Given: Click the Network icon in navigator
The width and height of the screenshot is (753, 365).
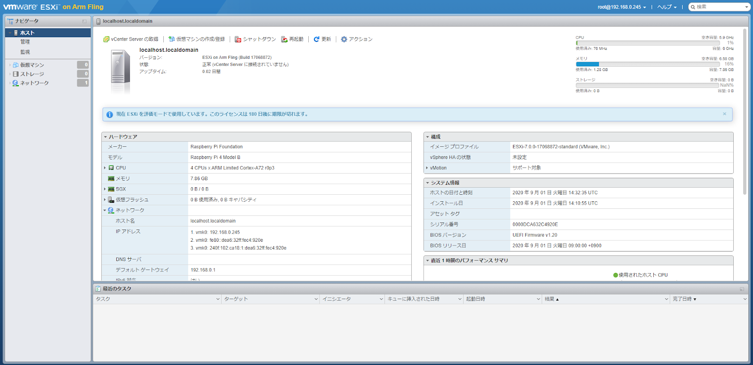Looking at the screenshot, I should click(16, 83).
